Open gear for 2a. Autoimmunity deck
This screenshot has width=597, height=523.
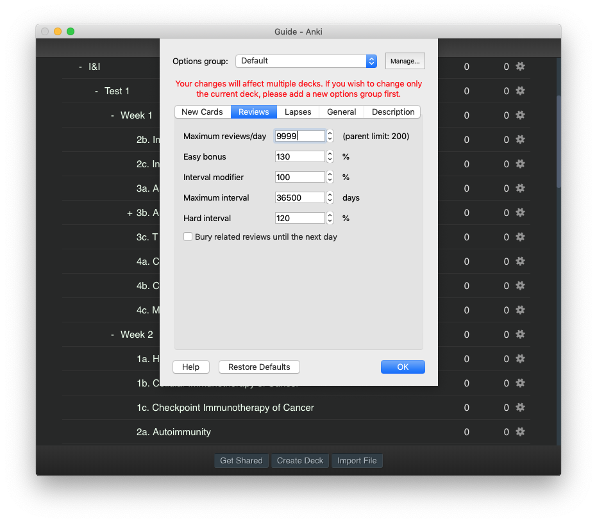coord(520,432)
